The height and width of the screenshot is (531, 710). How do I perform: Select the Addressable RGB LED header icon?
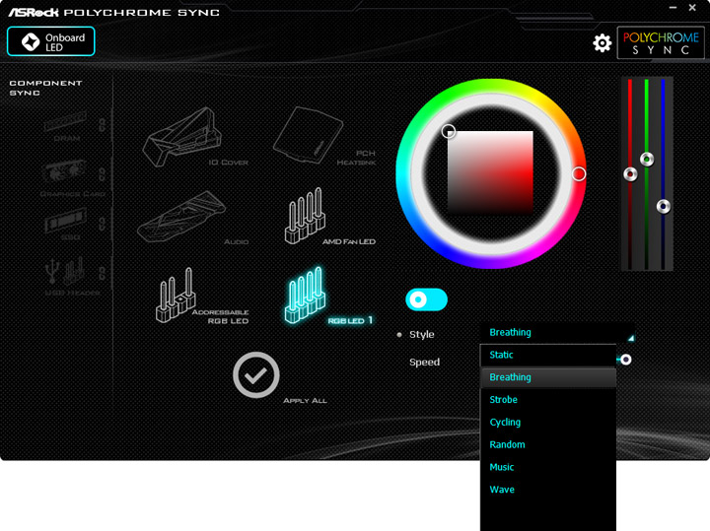(x=176, y=295)
